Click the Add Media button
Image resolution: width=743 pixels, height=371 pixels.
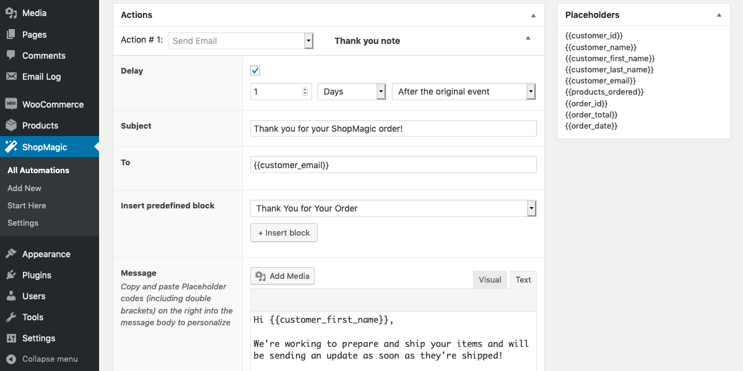pos(282,276)
